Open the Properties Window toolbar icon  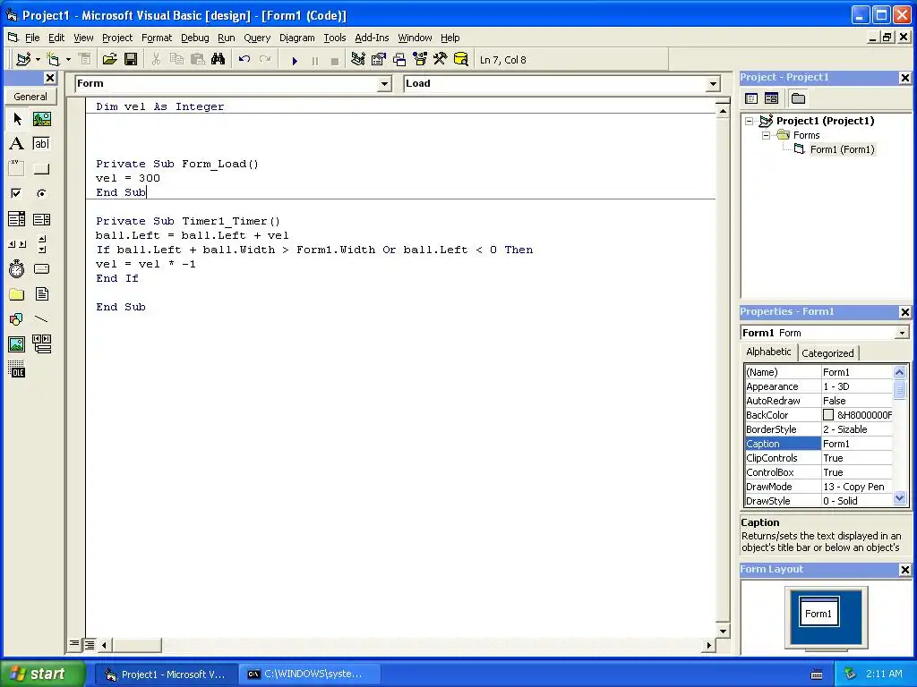click(379, 59)
